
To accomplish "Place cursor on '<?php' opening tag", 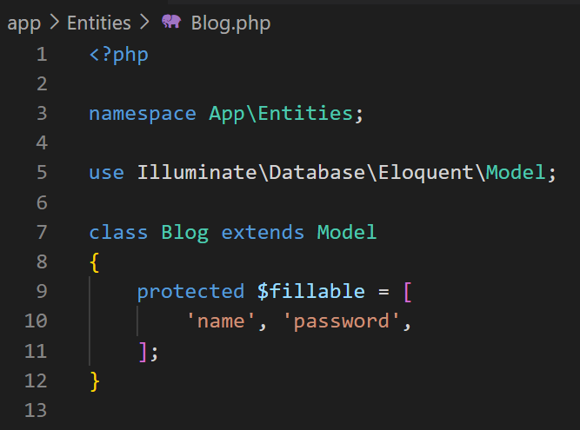I will click(x=119, y=56).
